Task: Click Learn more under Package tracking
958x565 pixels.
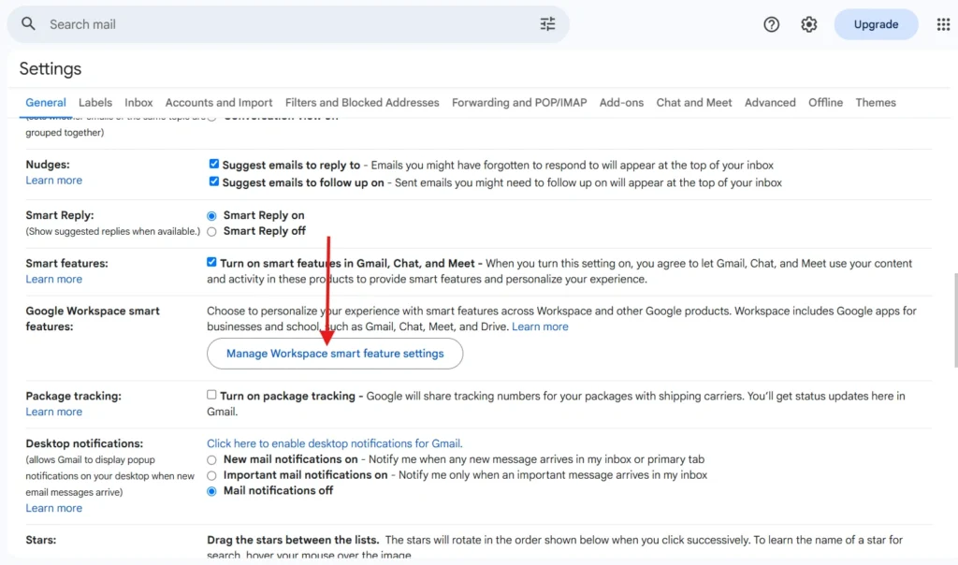Action: click(x=53, y=412)
